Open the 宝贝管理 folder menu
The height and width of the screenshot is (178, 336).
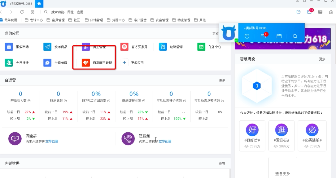point(55,20)
